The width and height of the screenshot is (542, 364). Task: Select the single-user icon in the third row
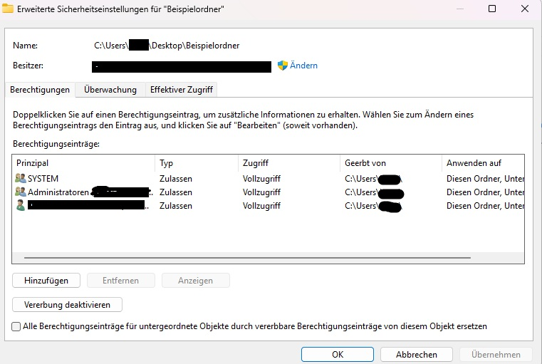tap(21, 205)
